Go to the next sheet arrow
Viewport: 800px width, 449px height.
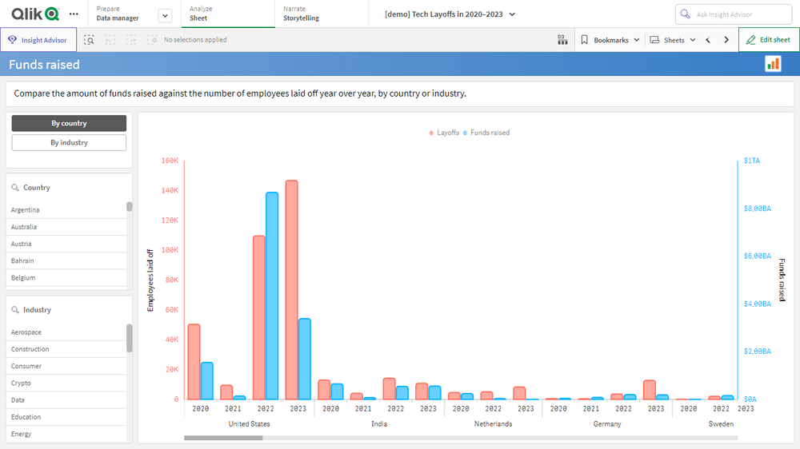point(726,40)
